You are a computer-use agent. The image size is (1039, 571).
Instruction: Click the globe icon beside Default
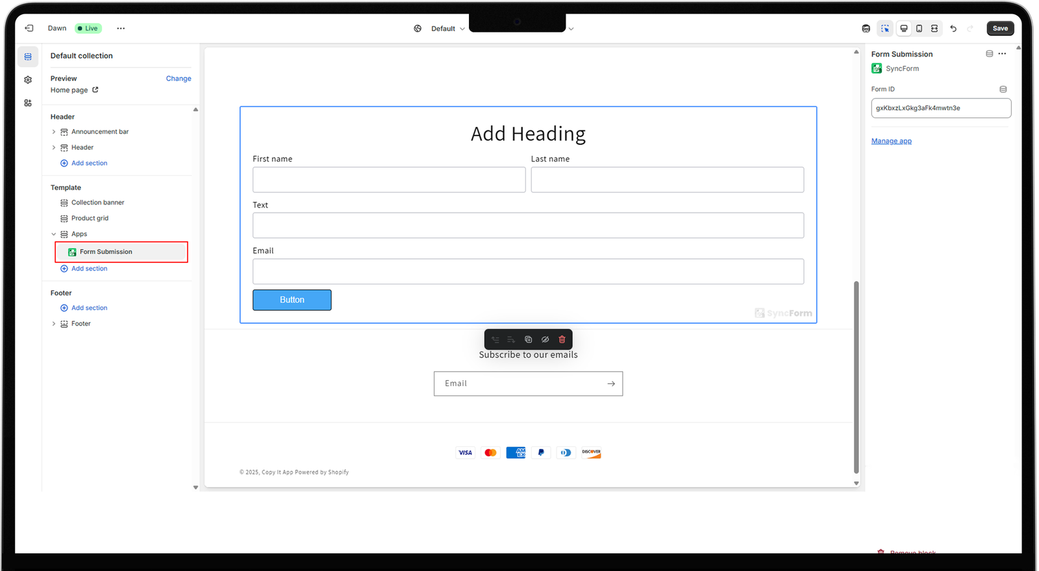click(418, 29)
